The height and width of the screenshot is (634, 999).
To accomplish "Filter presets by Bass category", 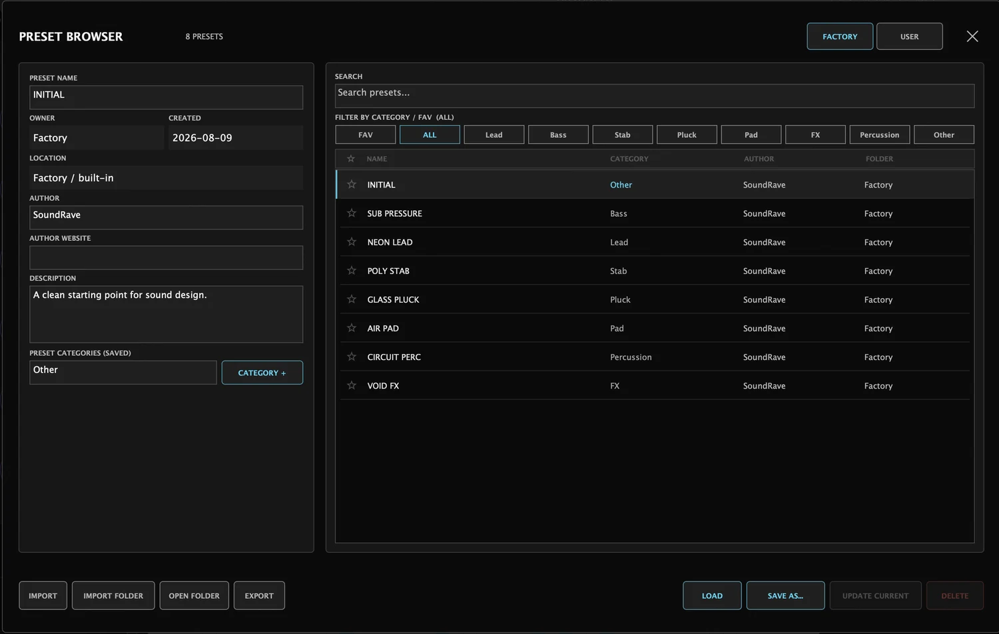I will pyautogui.click(x=558, y=134).
